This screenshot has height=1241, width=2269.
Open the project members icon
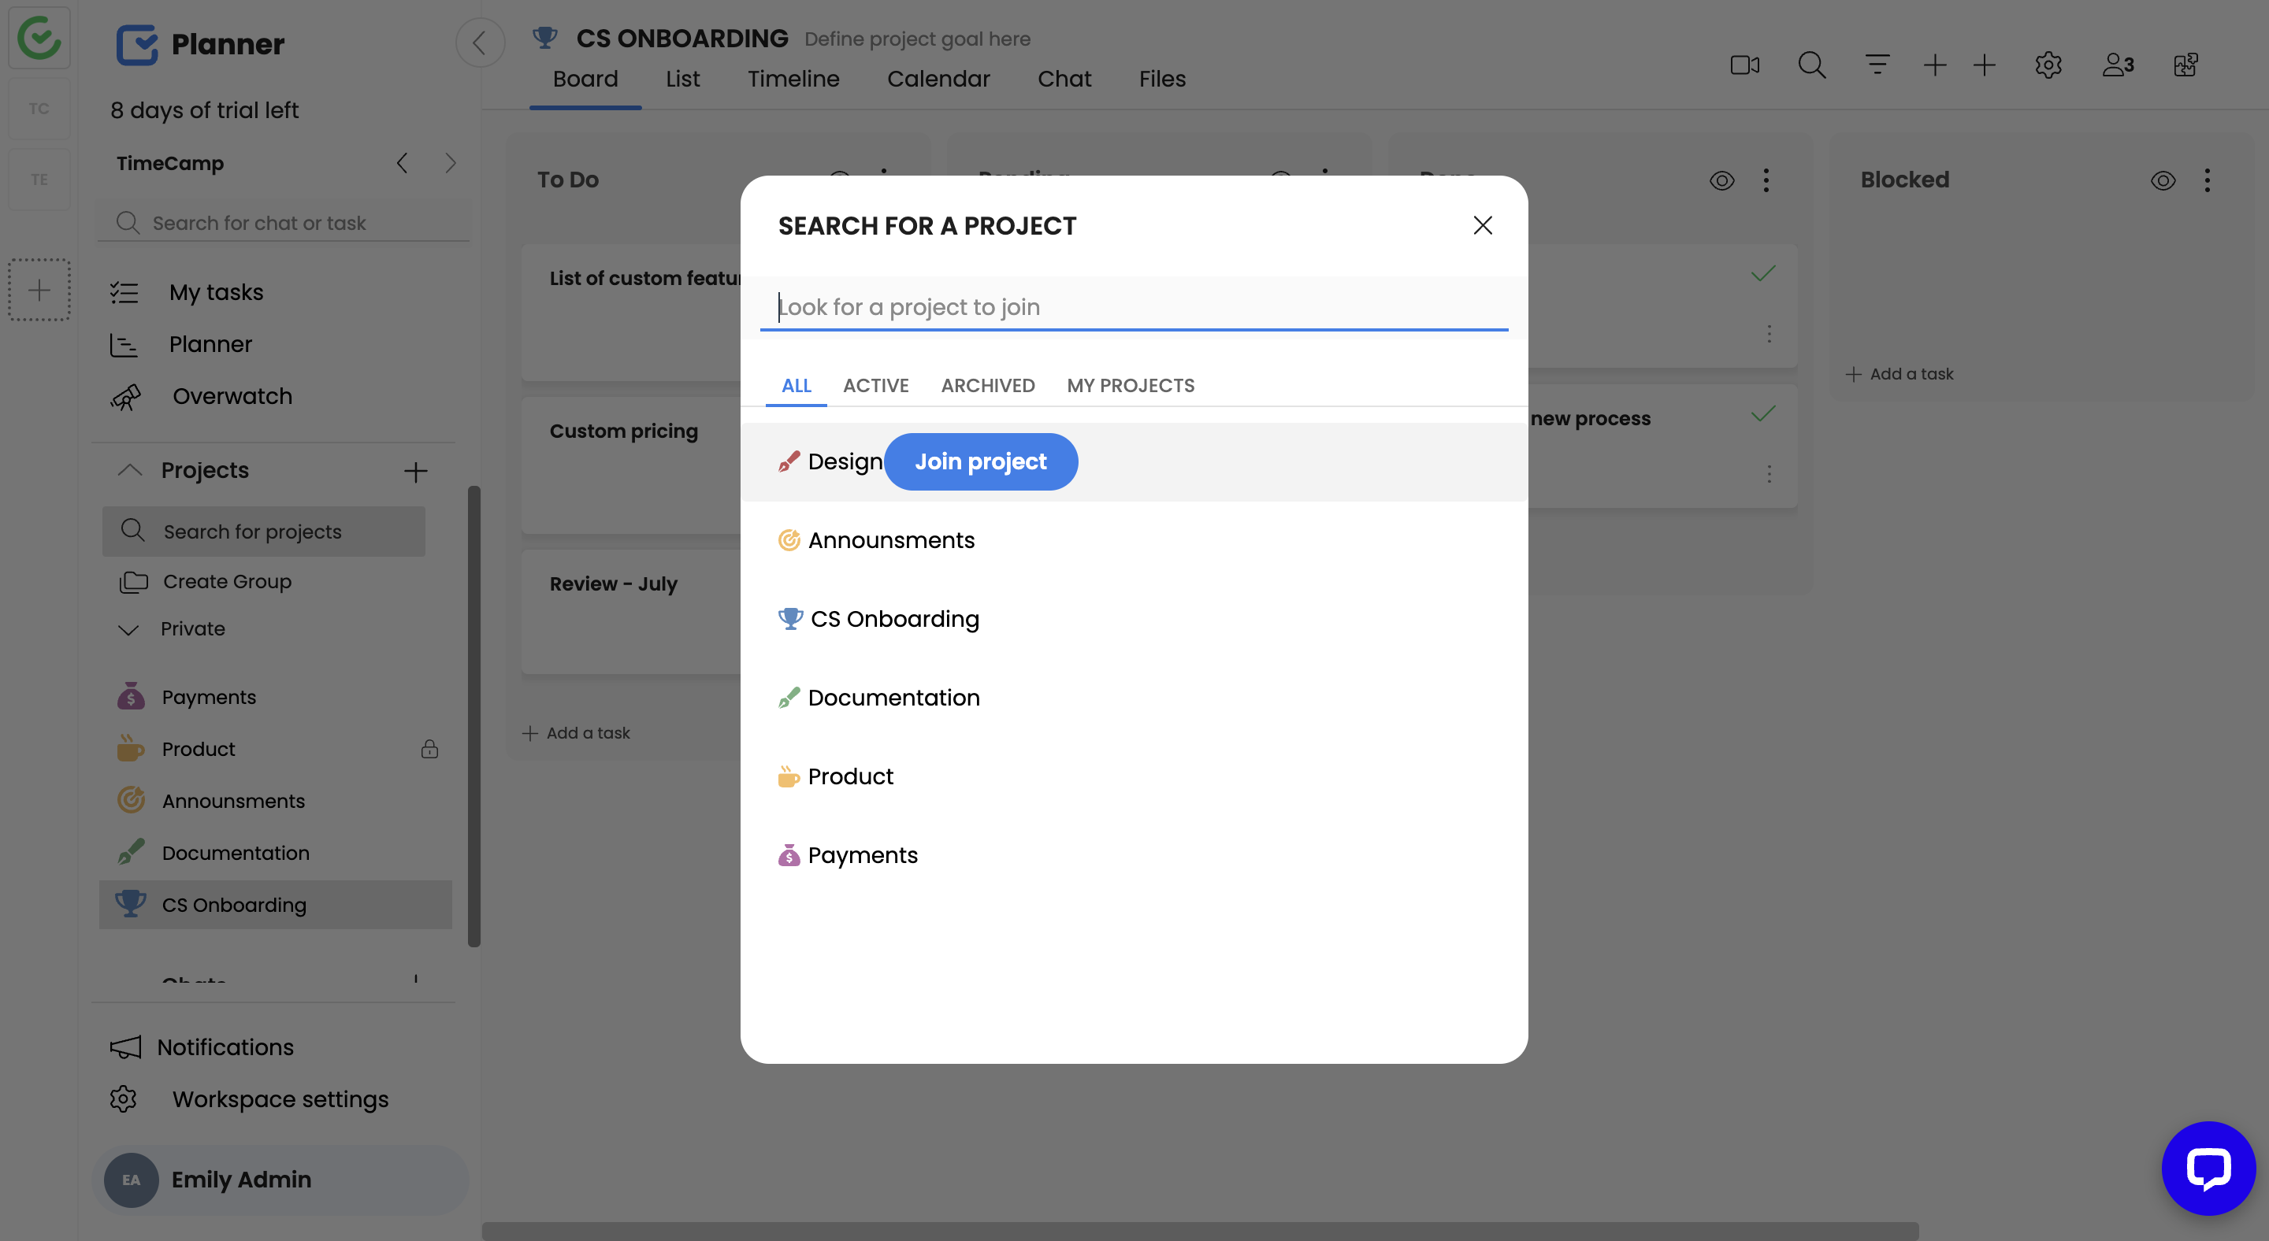pos(2118,65)
